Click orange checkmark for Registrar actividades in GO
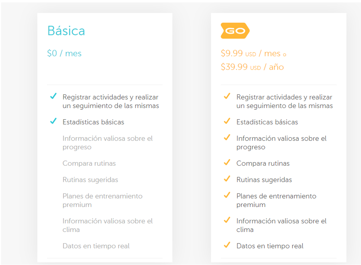The height and width of the screenshot is (265, 361). [227, 96]
